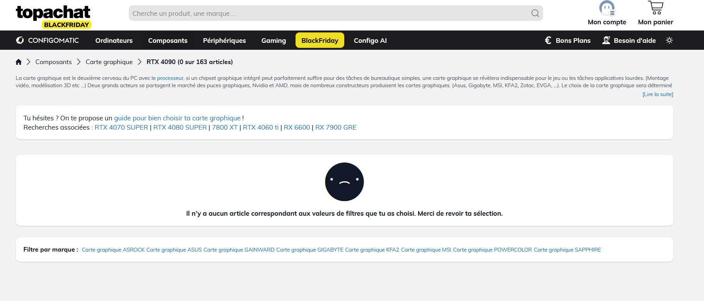Viewport: 704px width, 301px height.
Task: Open the Configo AI tab
Action: click(370, 41)
